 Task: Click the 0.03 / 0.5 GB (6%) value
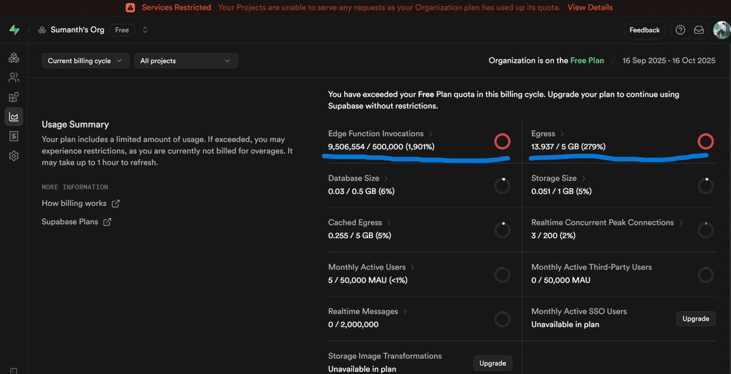[x=361, y=191]
